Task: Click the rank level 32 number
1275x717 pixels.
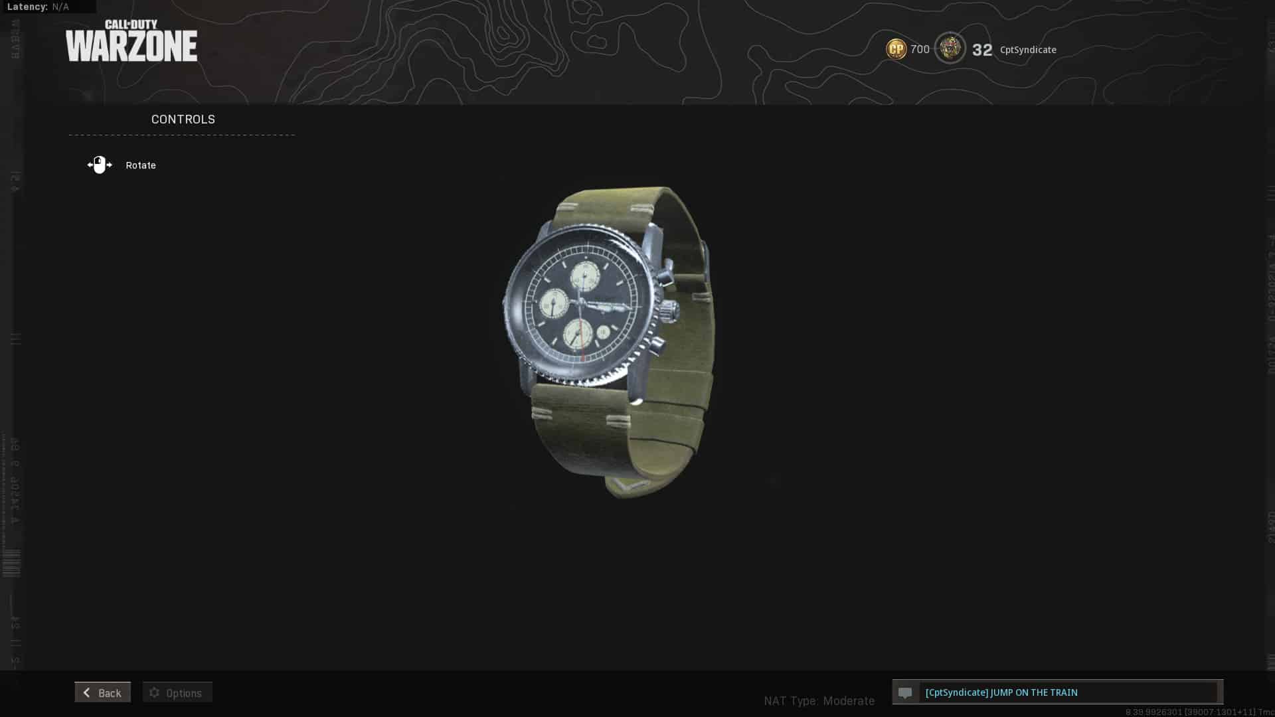Action: tap(982, 50)
